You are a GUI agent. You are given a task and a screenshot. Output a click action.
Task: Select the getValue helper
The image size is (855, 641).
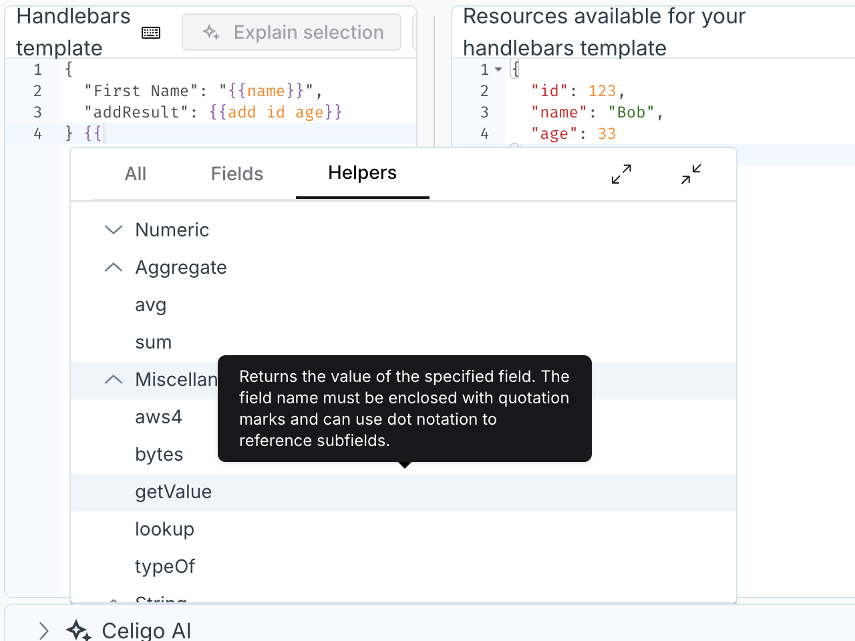[x=403, y=492]
